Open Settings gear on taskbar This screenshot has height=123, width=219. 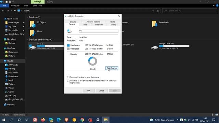pyautogui.click(x=98, y=120)
